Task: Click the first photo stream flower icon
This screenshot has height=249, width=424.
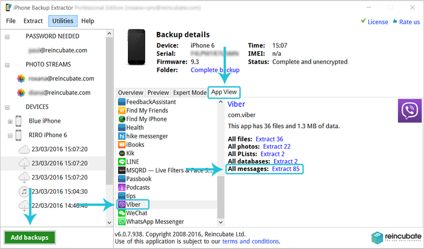Action: click(x=21, y=79)
